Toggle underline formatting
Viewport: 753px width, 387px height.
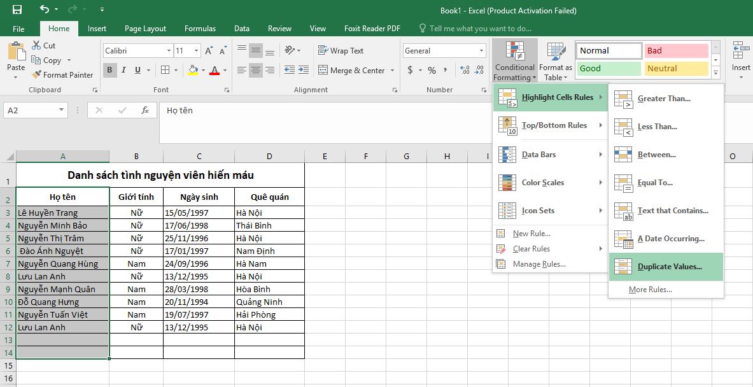pyautogui.click(x=136, y=70)
